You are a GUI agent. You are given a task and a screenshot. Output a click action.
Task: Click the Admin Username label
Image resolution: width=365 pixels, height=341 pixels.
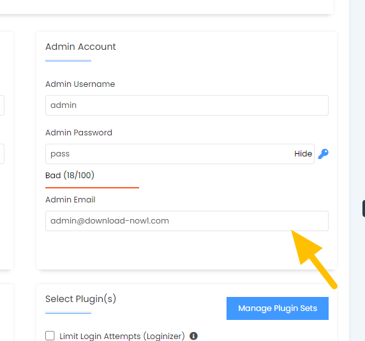coord(80,84)
